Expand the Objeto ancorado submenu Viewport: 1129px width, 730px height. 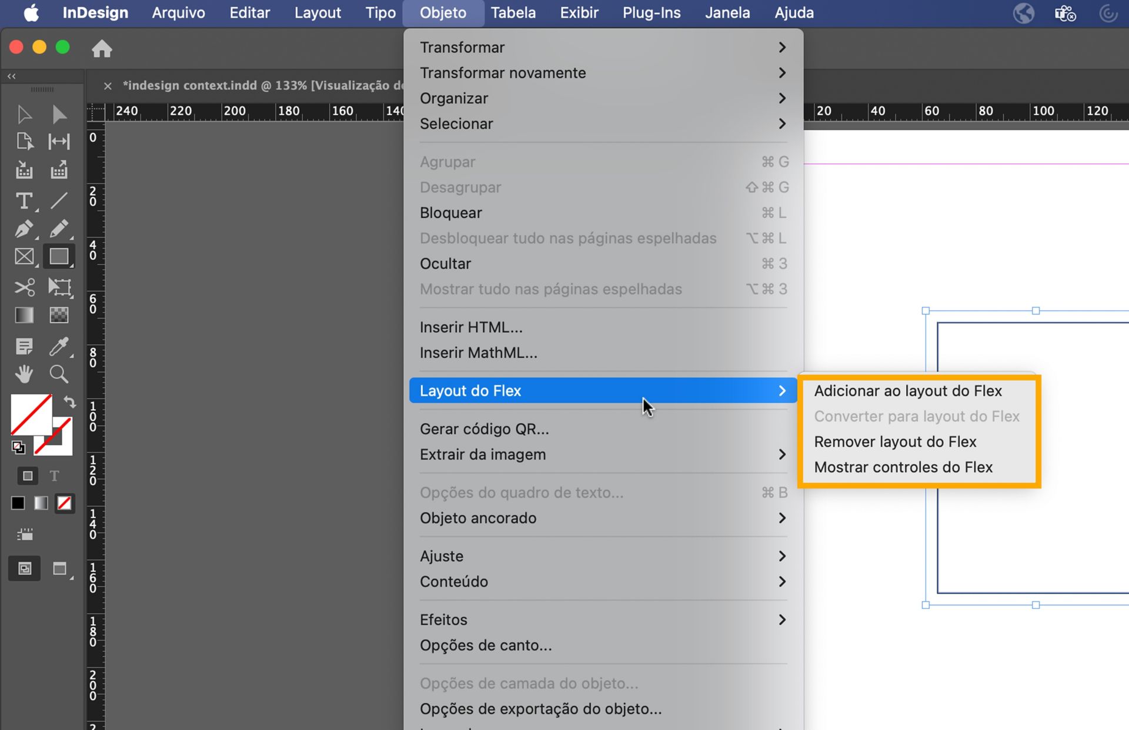click(478, 518)
